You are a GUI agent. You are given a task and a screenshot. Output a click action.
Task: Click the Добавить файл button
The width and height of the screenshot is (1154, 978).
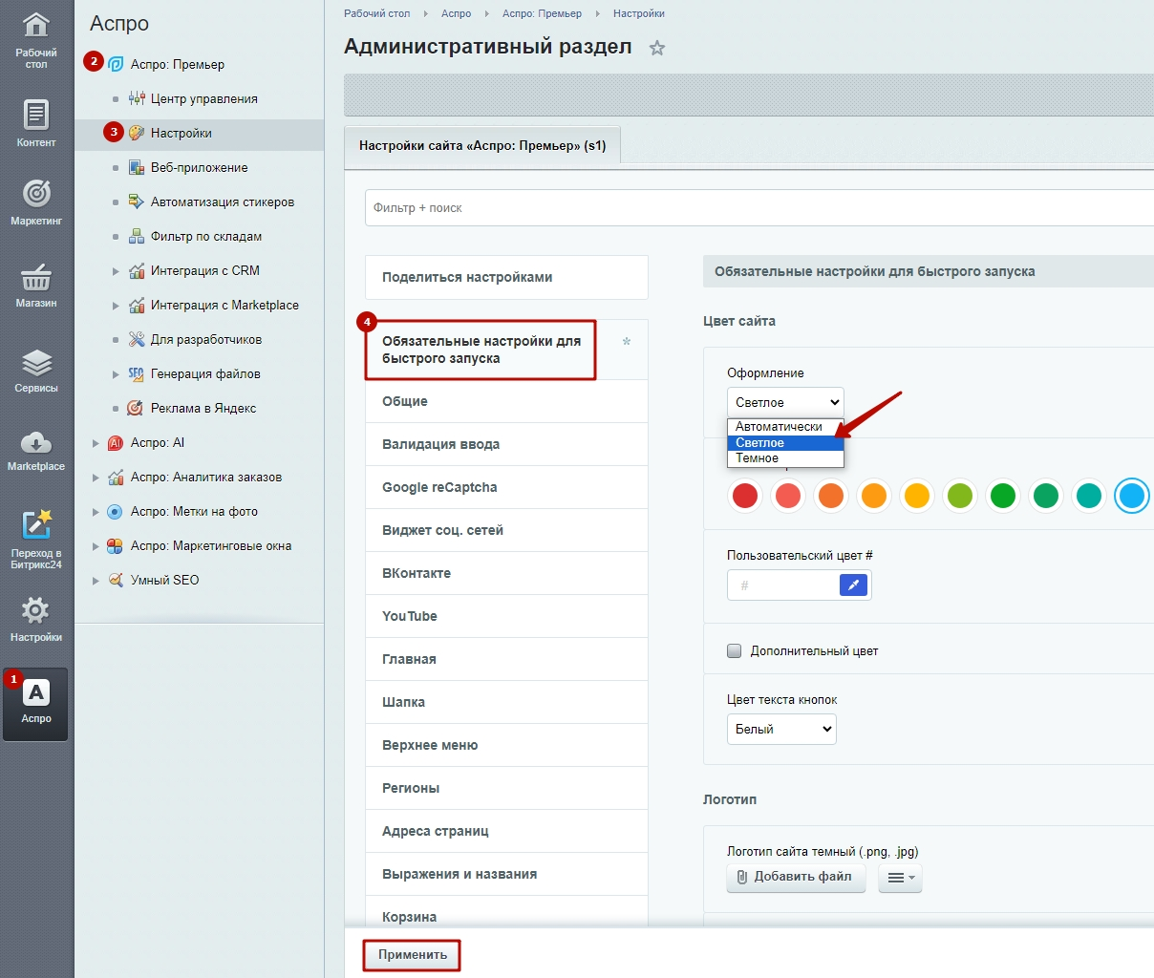796,877
